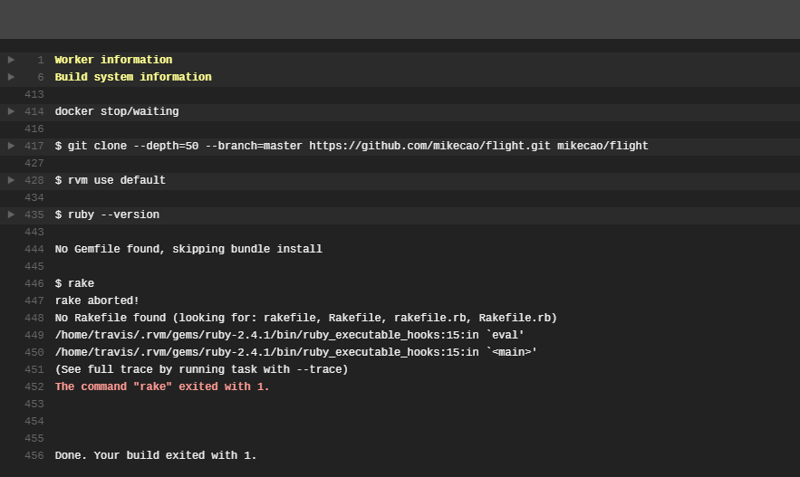
Task: Select line number 1
Action: click(x=41, y=60)
